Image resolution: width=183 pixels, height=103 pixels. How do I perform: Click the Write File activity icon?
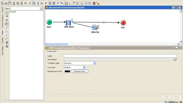coord(95,27)
